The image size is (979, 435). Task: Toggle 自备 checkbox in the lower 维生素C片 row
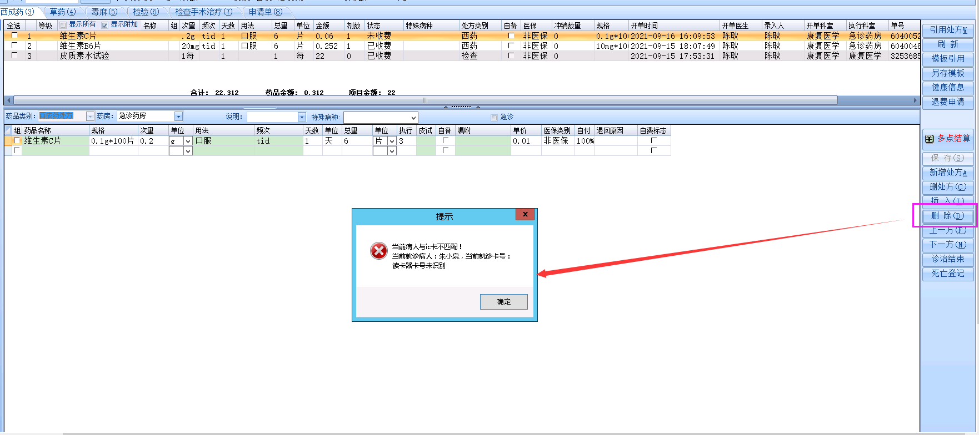445,141
